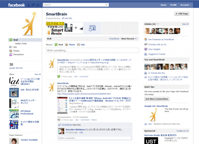Click the Discussions icon in left sidebar
Viewport: 199px width, 144px height.
point(11,55)
